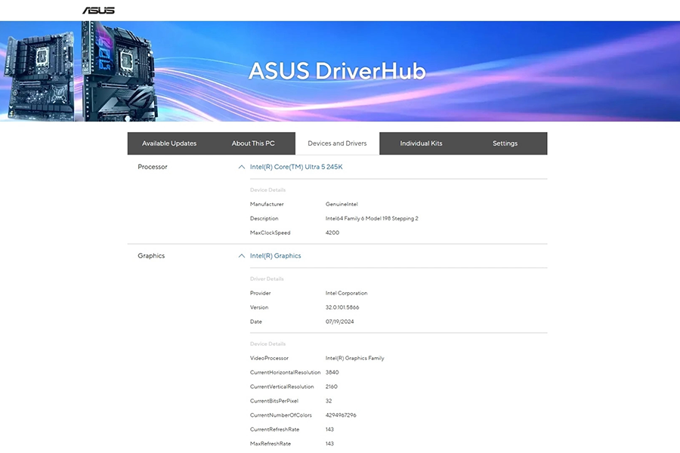Open the Settings tab
The height and width of the screenshot is (453, 680).
click(505, 143)
